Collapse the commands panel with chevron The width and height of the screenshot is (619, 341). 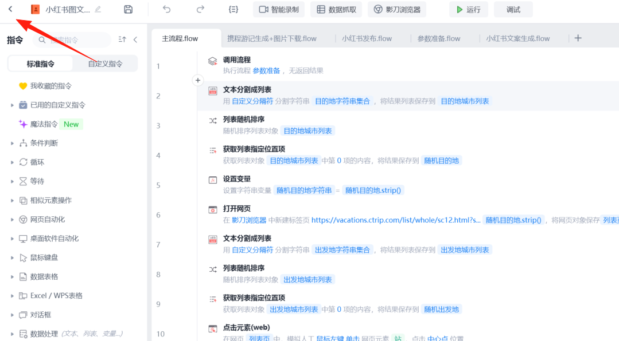[x=135, y=39]
